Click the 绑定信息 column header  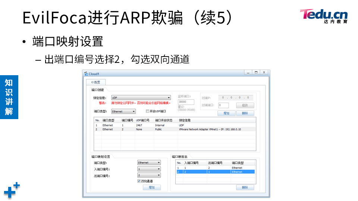click(x=185, y=120)
